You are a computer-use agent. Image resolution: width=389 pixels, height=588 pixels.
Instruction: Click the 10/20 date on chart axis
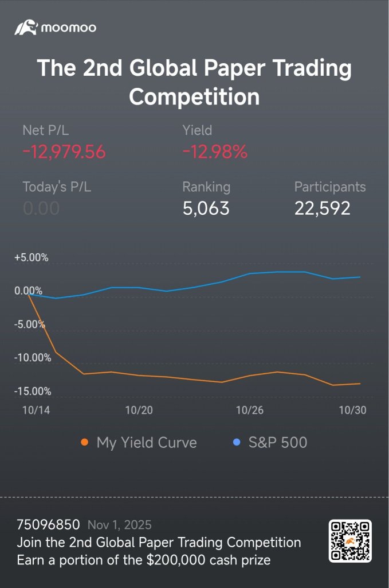[x=139, y=410]
